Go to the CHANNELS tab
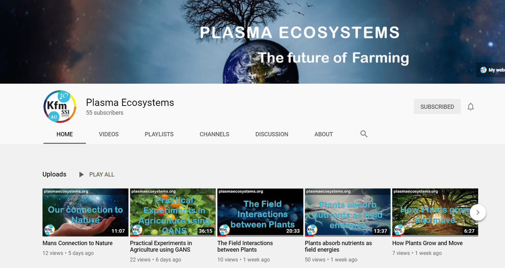 click(x=214, y=134)
